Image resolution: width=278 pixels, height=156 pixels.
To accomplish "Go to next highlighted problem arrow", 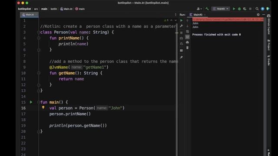I will [175, 20].
